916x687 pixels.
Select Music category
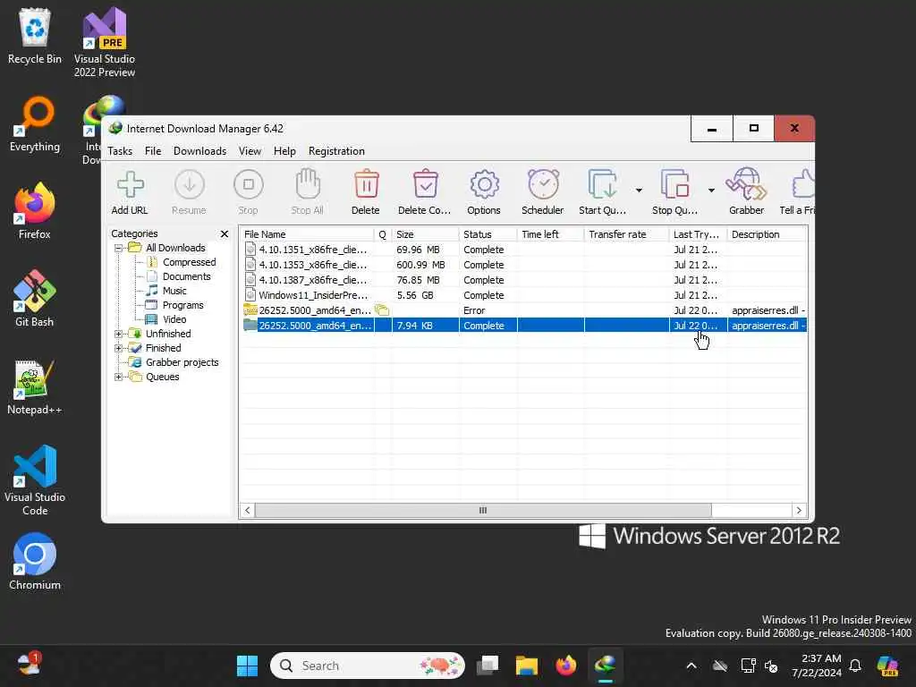(174, 291)
